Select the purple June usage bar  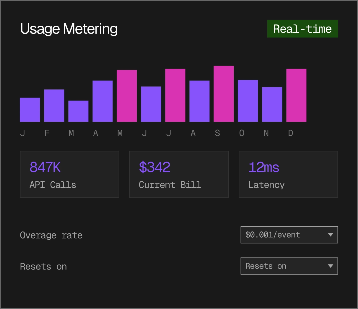coord(151,104)
